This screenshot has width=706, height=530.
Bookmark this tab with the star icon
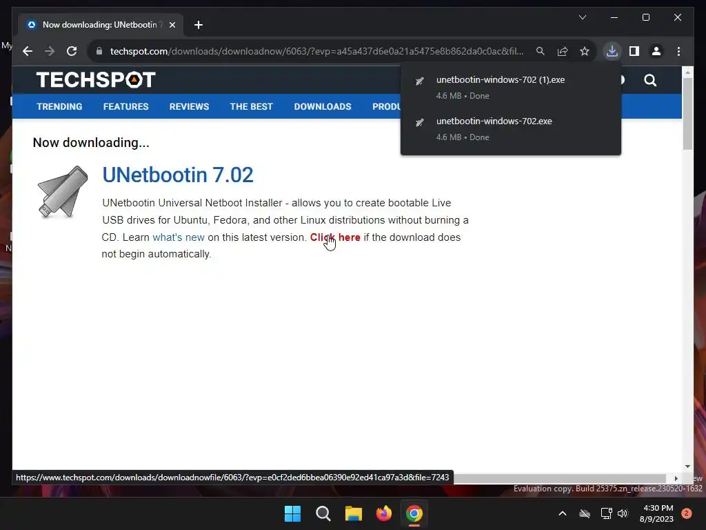click(x=585, y=51)
